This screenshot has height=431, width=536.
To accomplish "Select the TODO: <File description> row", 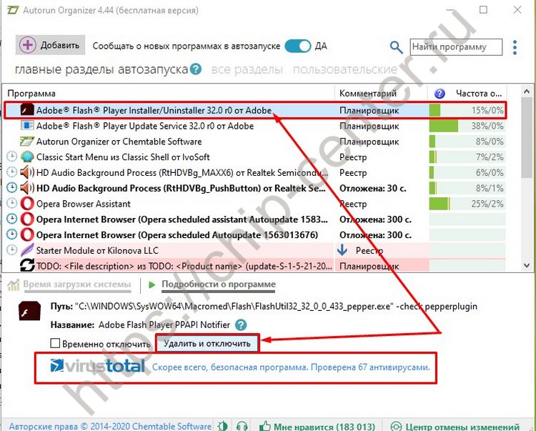I will 254,266.
